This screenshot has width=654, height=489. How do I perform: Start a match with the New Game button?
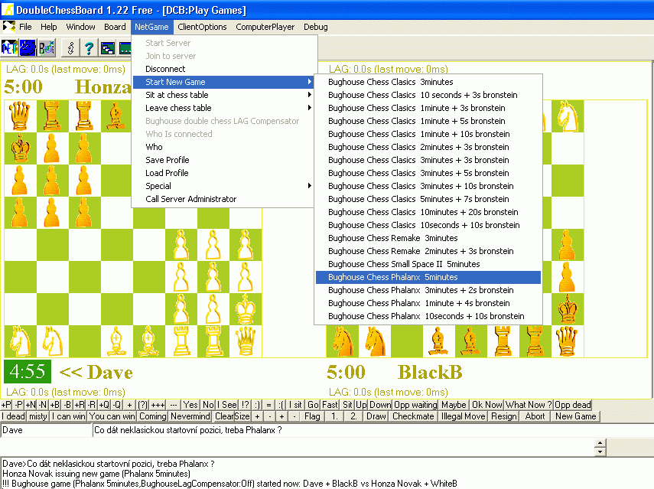tap(574, 416)
